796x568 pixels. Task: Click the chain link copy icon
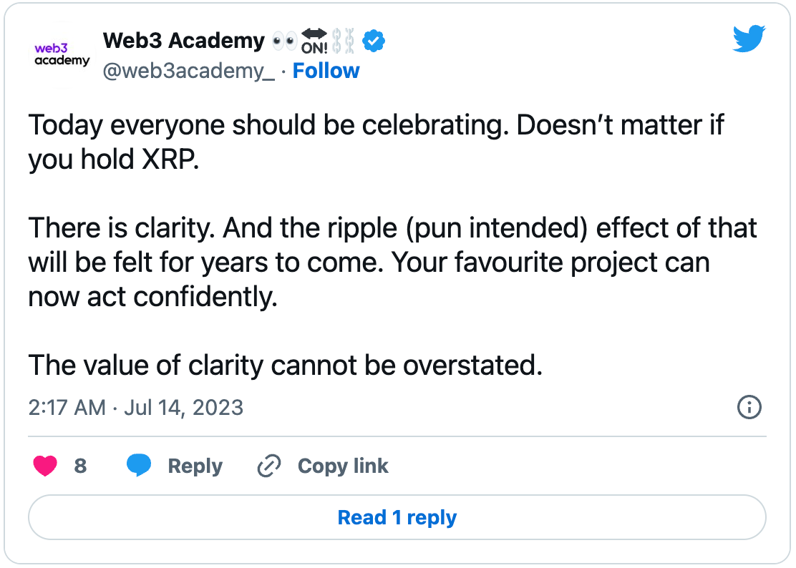(x=269, y=466)
